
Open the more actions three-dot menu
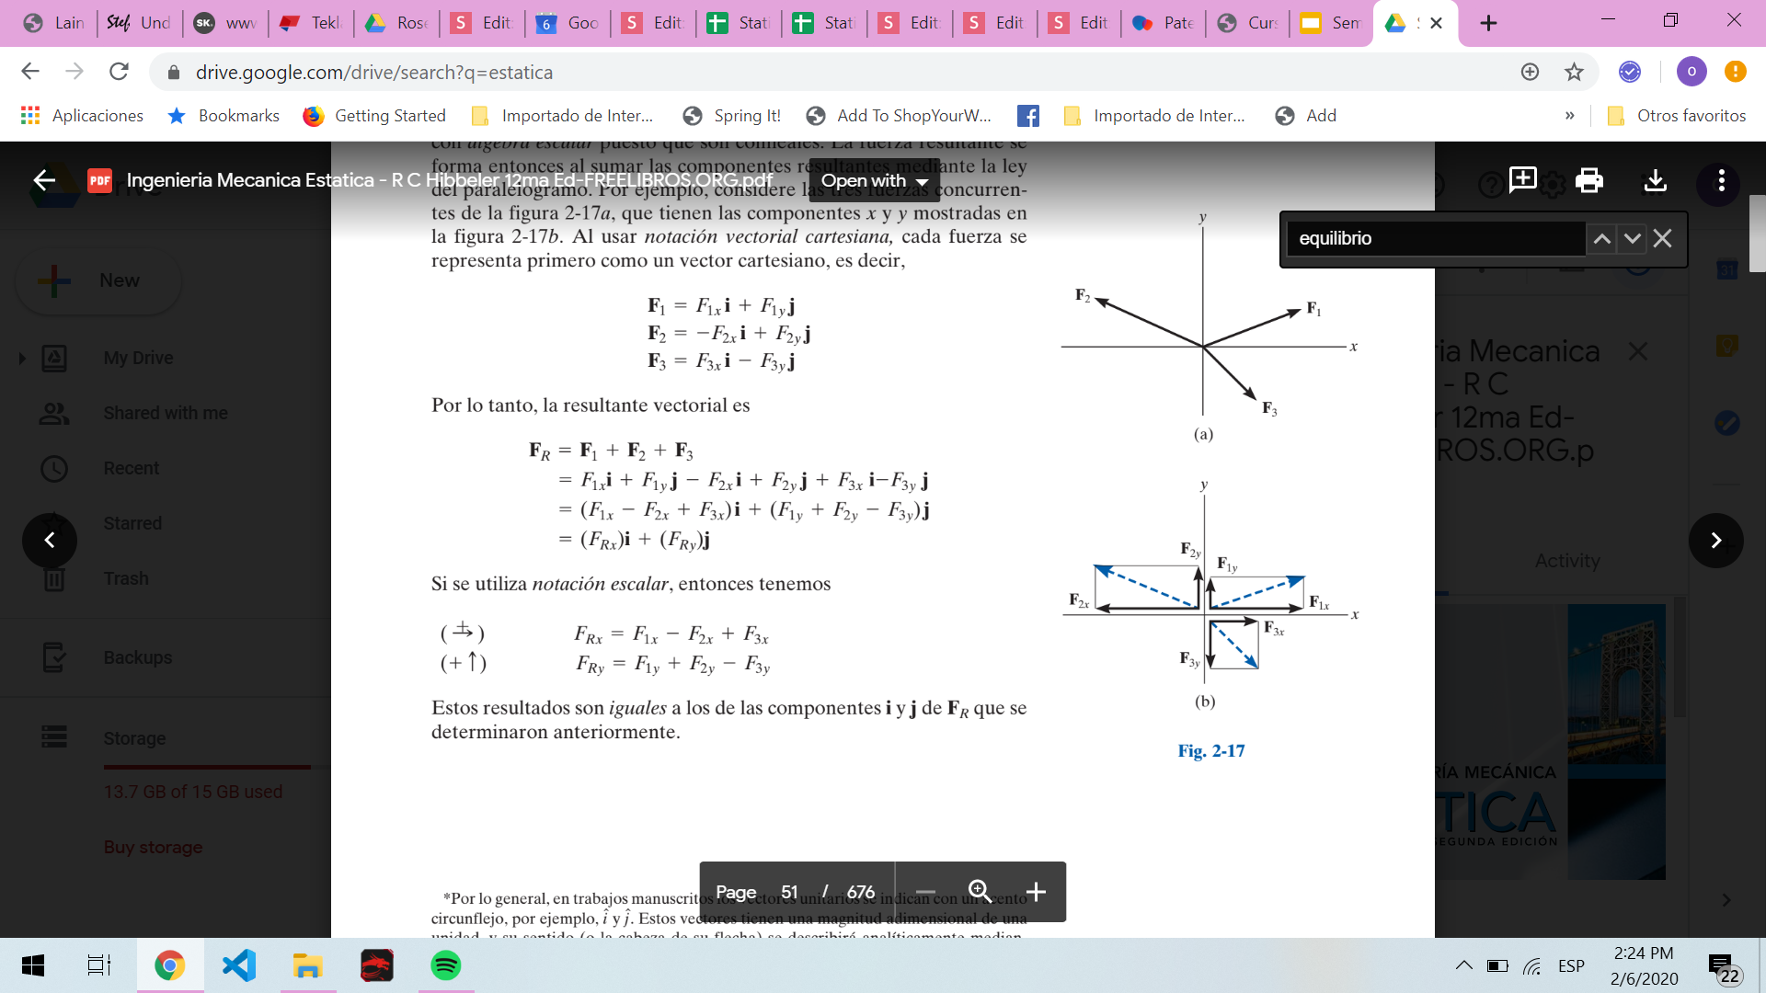(x=1721, y=180)
